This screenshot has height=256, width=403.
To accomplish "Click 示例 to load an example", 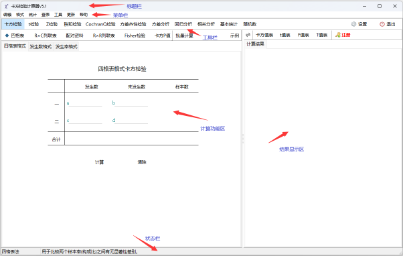I will tap(234, 36).
